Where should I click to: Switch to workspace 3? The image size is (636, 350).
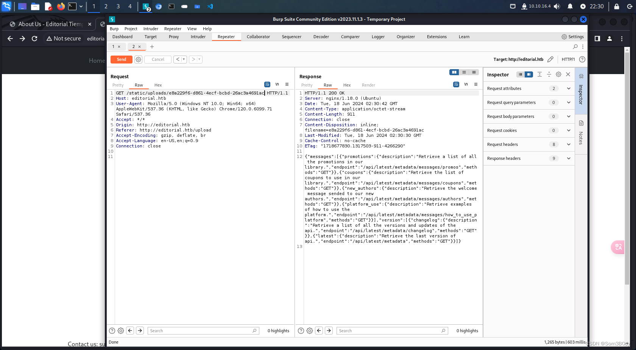tap(118, 6)
